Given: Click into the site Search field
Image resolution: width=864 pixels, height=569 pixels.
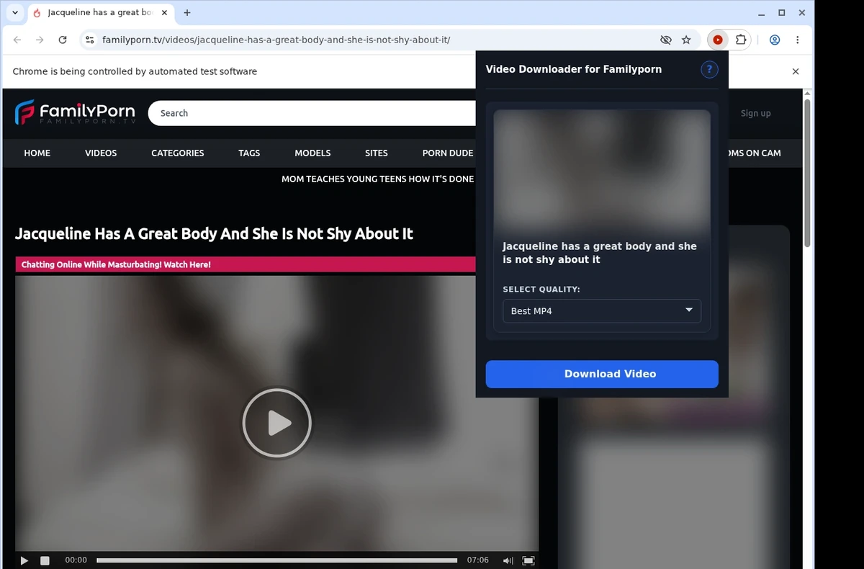Looking at the screenshot, I should pos(313,113).
